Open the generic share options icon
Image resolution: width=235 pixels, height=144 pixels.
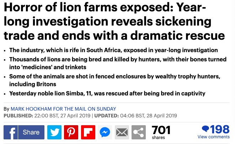tap(139, 132)
